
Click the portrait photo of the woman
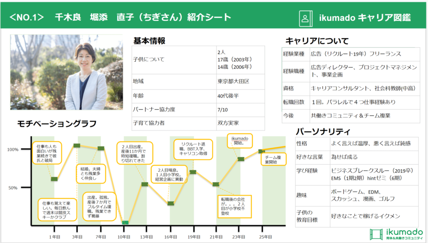(x=66, y=72)
